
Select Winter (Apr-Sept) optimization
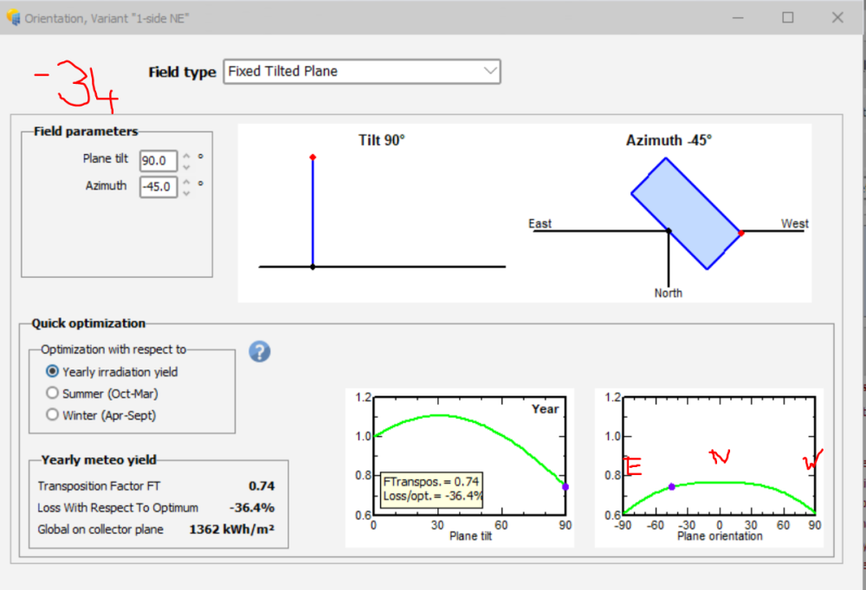pyautogui.click(x=52, y=415)
